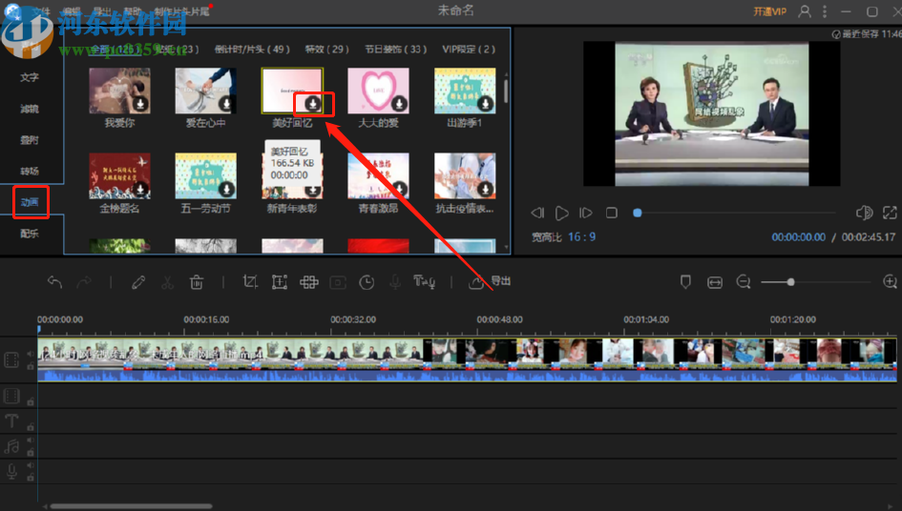The image size is (902, 511).
Task: Play the preview video
Action: [561, 214]
